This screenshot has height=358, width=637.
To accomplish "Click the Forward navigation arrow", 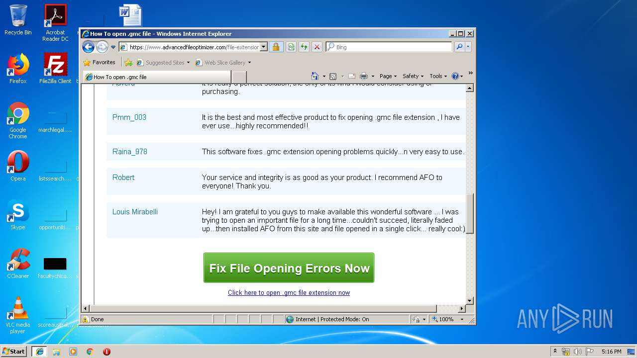I will [x=102, y=47].
